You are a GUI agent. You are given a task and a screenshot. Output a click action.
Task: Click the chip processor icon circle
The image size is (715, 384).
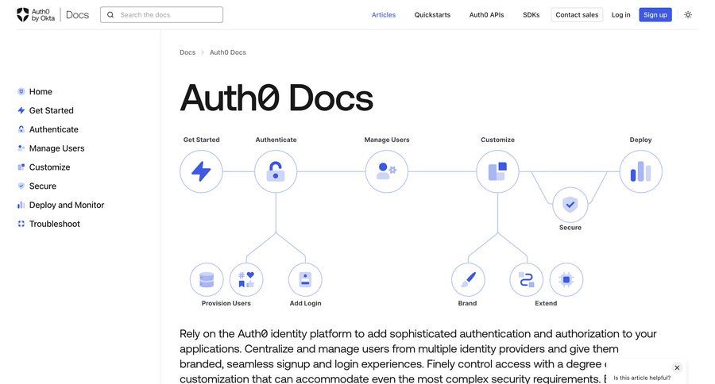566,280
